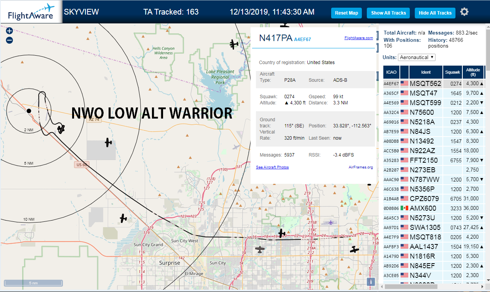Click the US flag in the AAL1437 row
The image size is (490, 292).
(404, 246)
